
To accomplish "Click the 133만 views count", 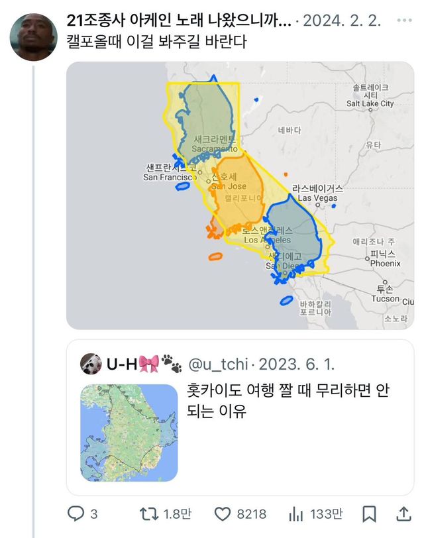I will 325,513.
